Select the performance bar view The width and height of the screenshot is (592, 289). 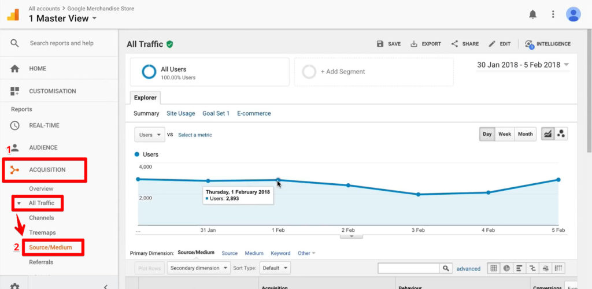[520, 268]
